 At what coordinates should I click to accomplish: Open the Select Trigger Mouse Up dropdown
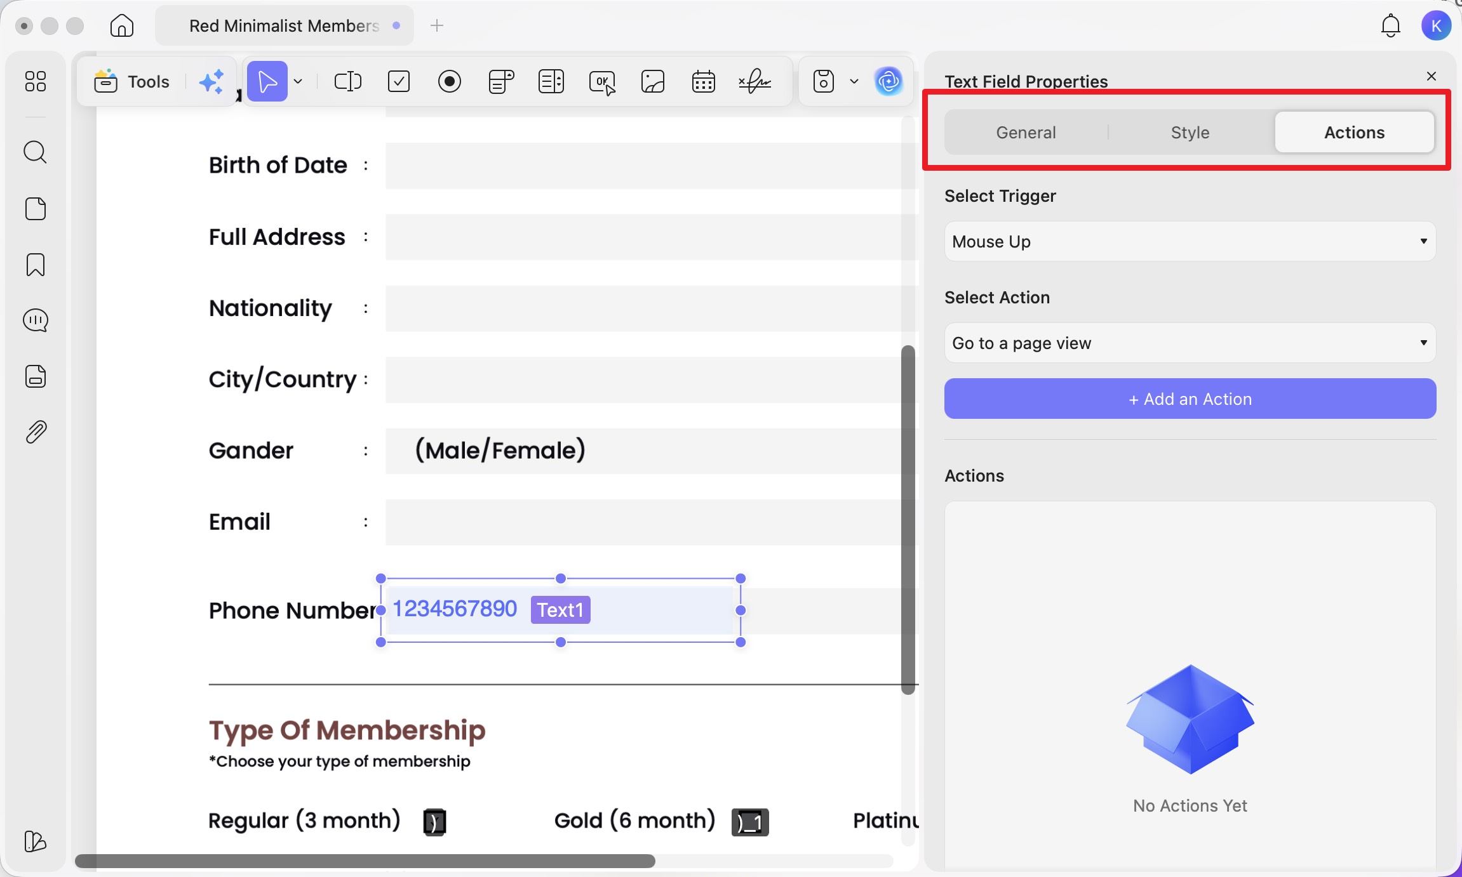click(1190, 241)
